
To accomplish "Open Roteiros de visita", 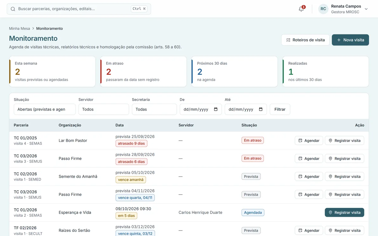I will [x=305, y=40].
